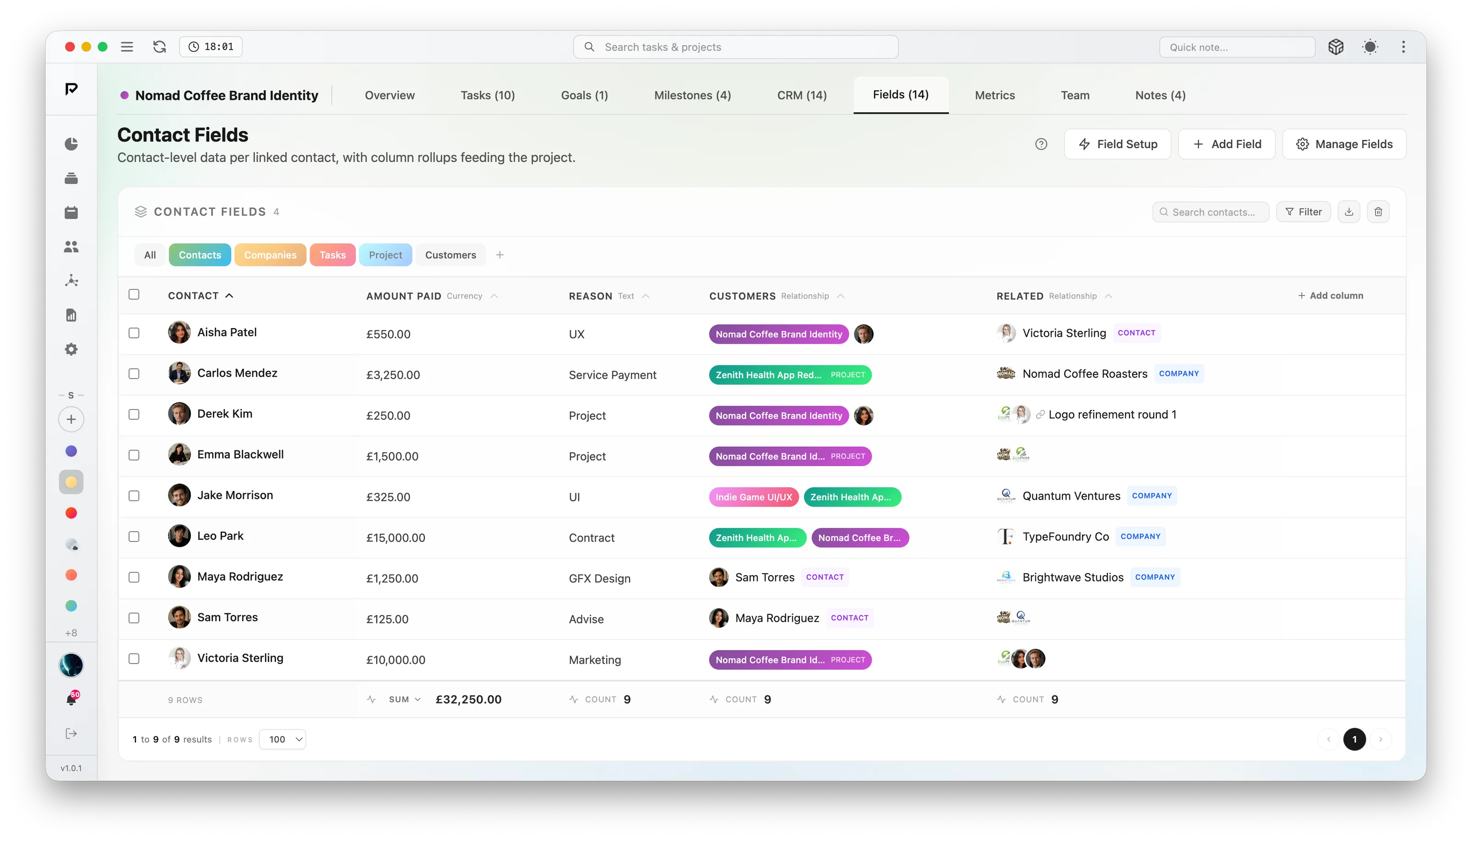
Task: Click the help question mark icon
Action: pyautogui.click(x=1041, y=144)
